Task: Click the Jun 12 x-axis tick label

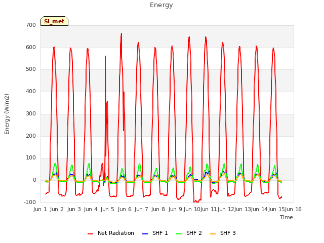Action: (x=225, y=209)
